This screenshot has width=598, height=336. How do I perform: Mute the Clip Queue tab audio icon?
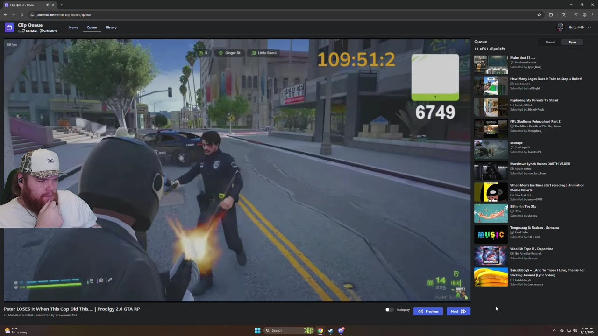point(48,5)
